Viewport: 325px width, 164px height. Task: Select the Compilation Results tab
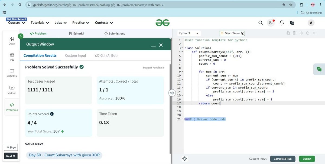(x=40, y=55)
